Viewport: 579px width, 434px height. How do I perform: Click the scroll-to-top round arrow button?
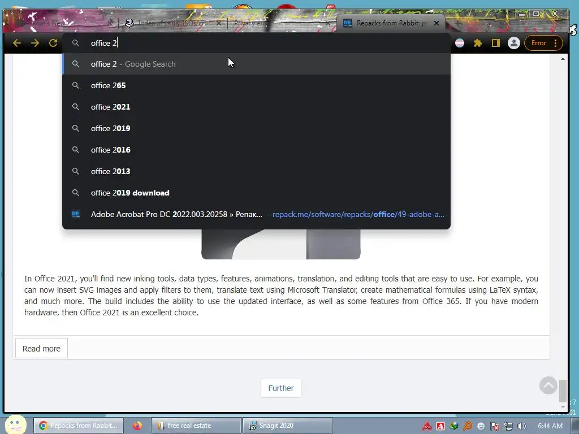548,385
